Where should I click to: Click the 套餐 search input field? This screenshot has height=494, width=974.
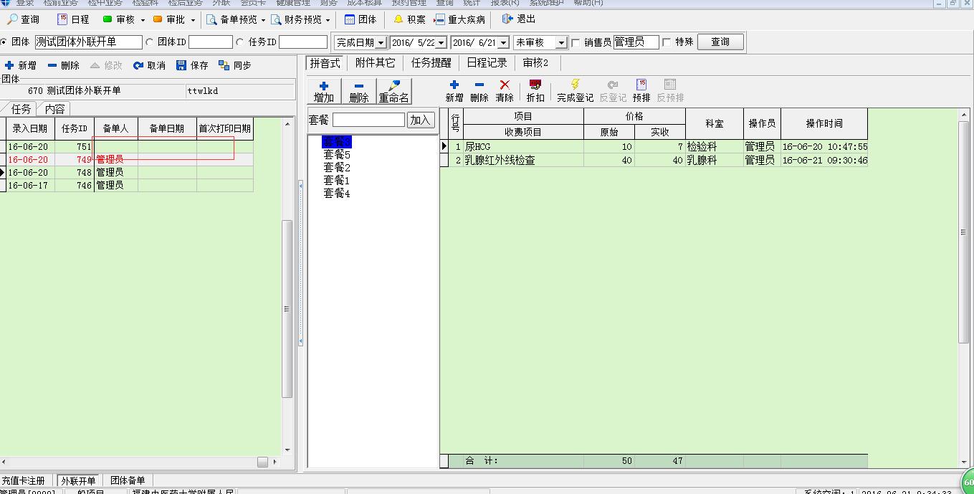point(368,120)
